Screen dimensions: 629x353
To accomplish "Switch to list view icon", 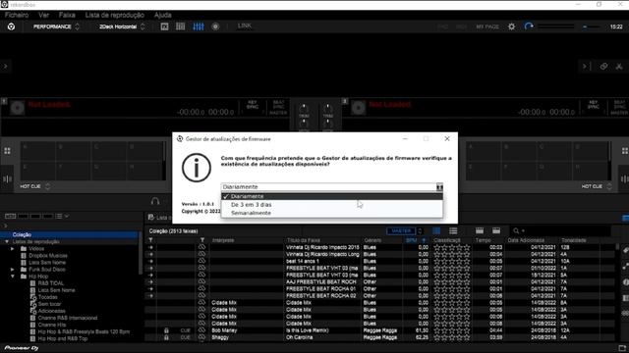I will (453, 231).
